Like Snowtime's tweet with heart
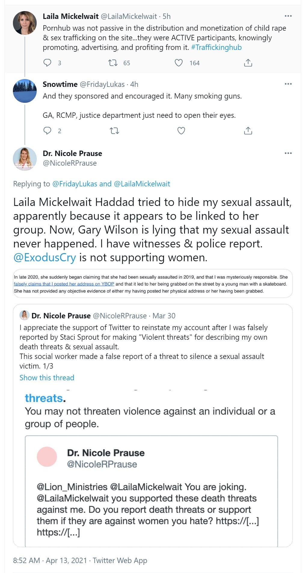 click(x=181, y=131)
